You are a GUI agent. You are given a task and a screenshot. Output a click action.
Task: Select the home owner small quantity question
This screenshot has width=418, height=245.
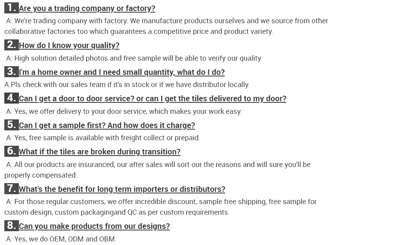122,72
